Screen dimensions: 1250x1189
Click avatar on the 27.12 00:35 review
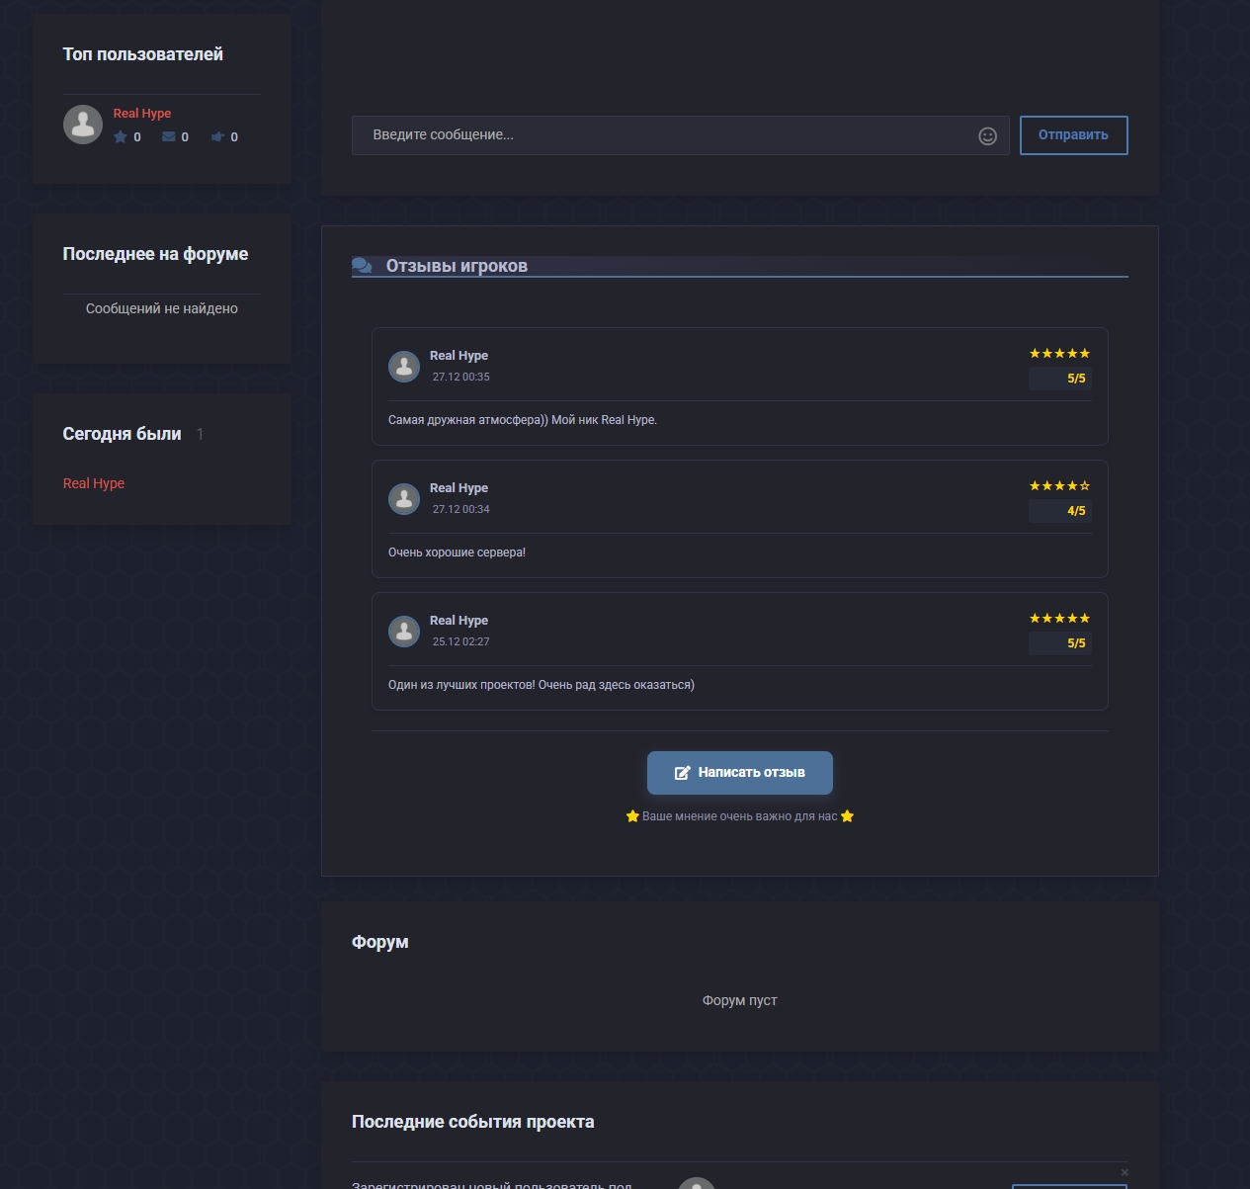pyautogui.click(x=404, y=367)
